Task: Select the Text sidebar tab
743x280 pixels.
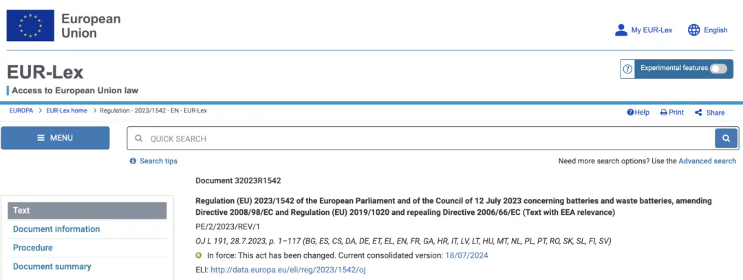Action: coord(87,211)
